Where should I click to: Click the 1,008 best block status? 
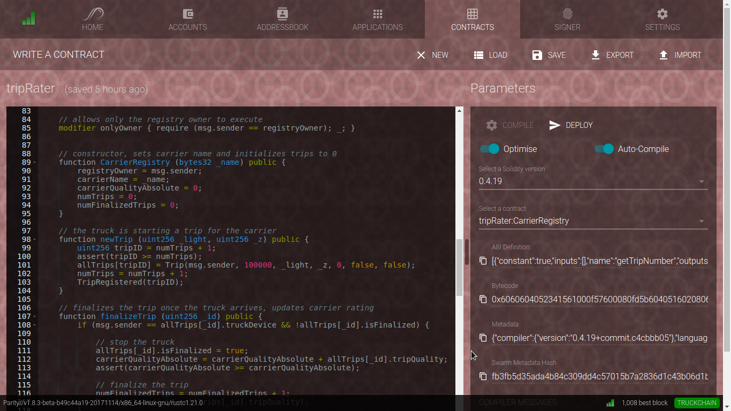645,403
